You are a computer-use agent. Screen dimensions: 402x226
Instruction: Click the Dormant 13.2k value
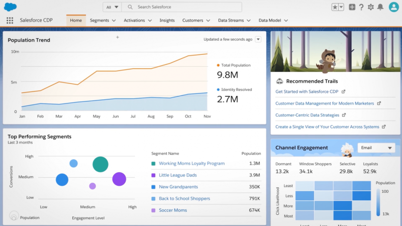pos(282,171)
